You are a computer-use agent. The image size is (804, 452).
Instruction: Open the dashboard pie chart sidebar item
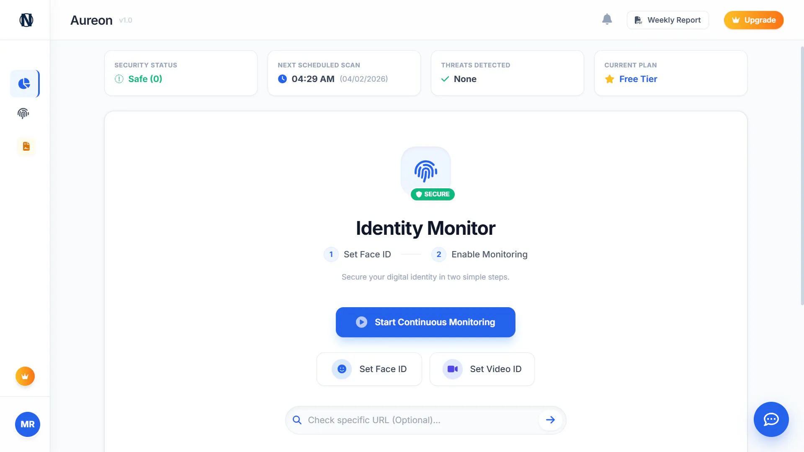click(24, 84)
